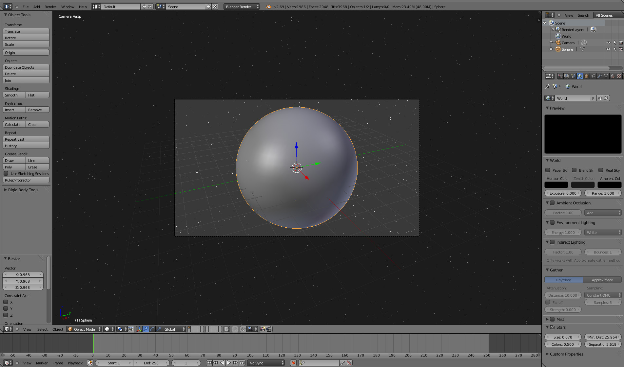
Task: Enable the Ambient Occlusion checkbox
Action: [x=552, y=203]
